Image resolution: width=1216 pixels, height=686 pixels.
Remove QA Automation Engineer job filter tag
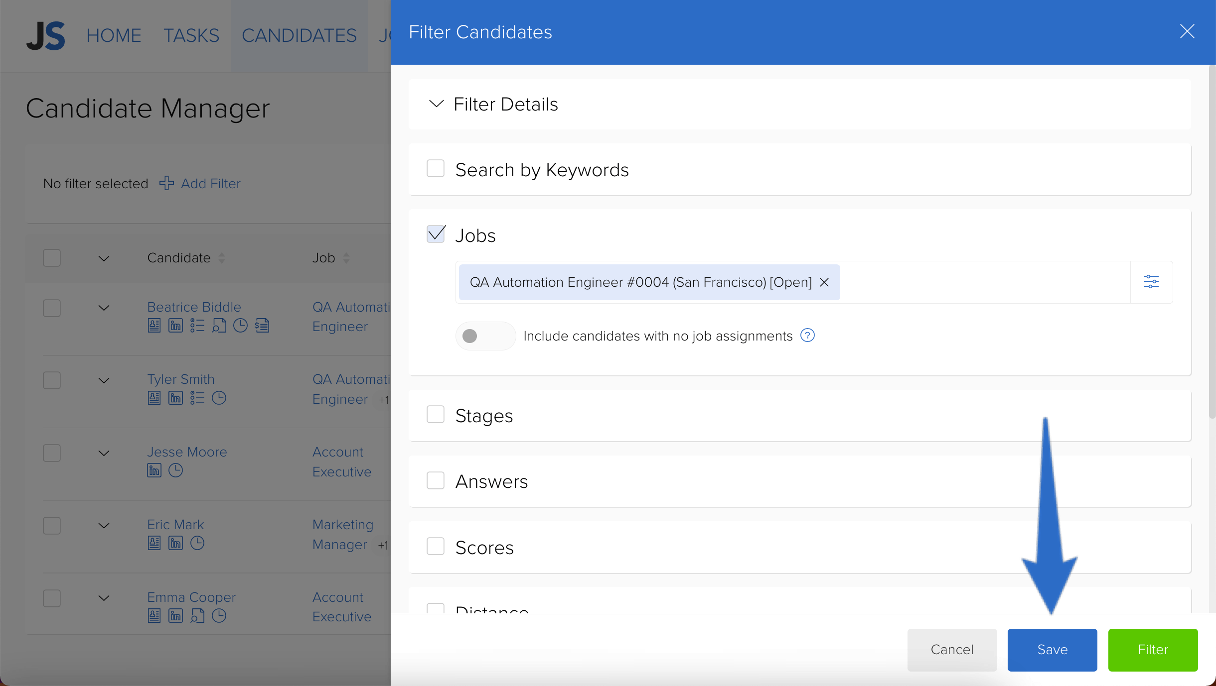[x=825, y=282]
